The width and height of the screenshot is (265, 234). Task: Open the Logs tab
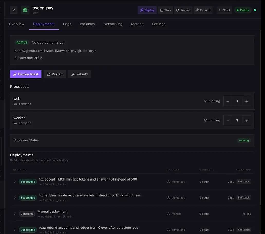tap(67, 24)
